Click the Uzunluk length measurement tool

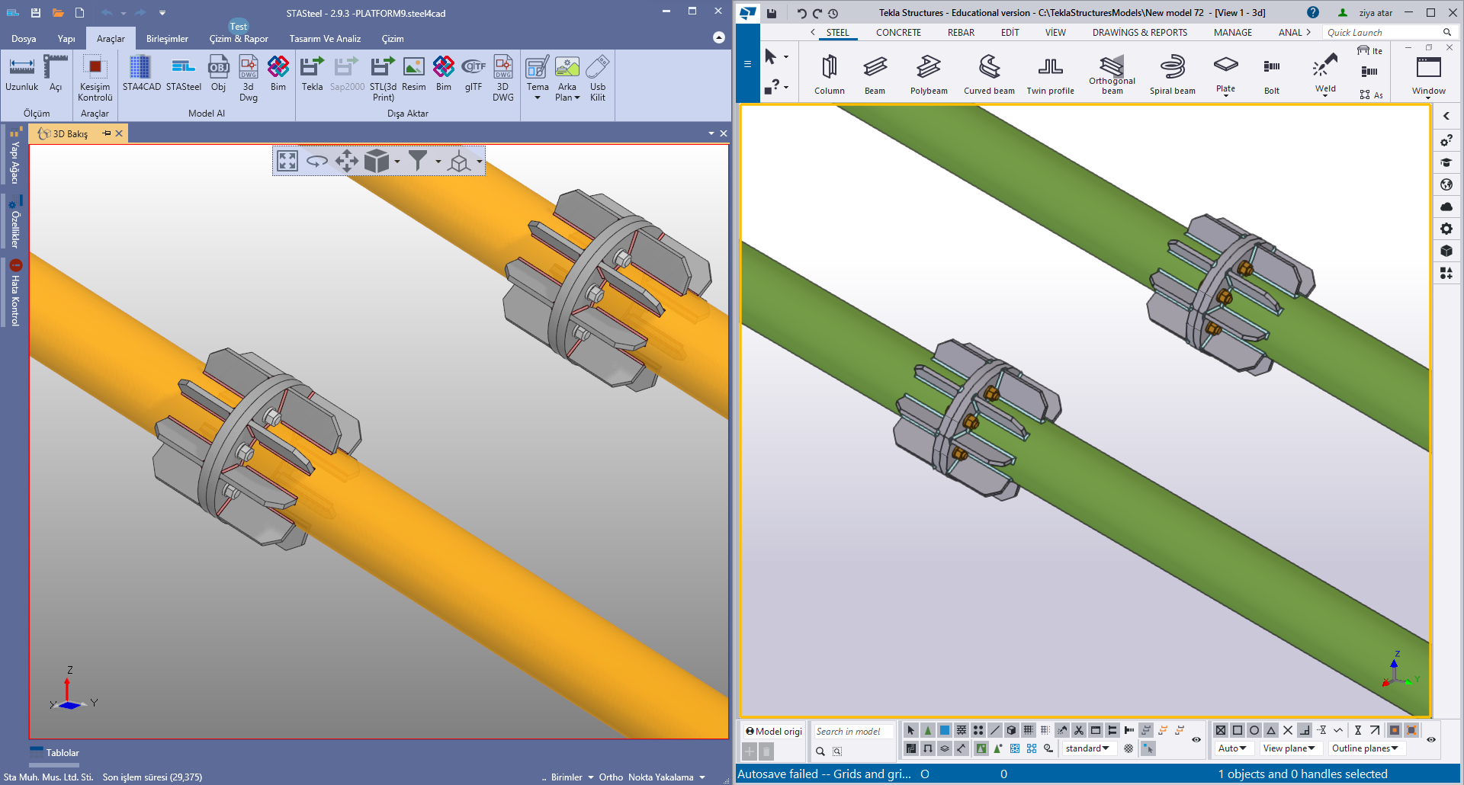coord(21,74)
